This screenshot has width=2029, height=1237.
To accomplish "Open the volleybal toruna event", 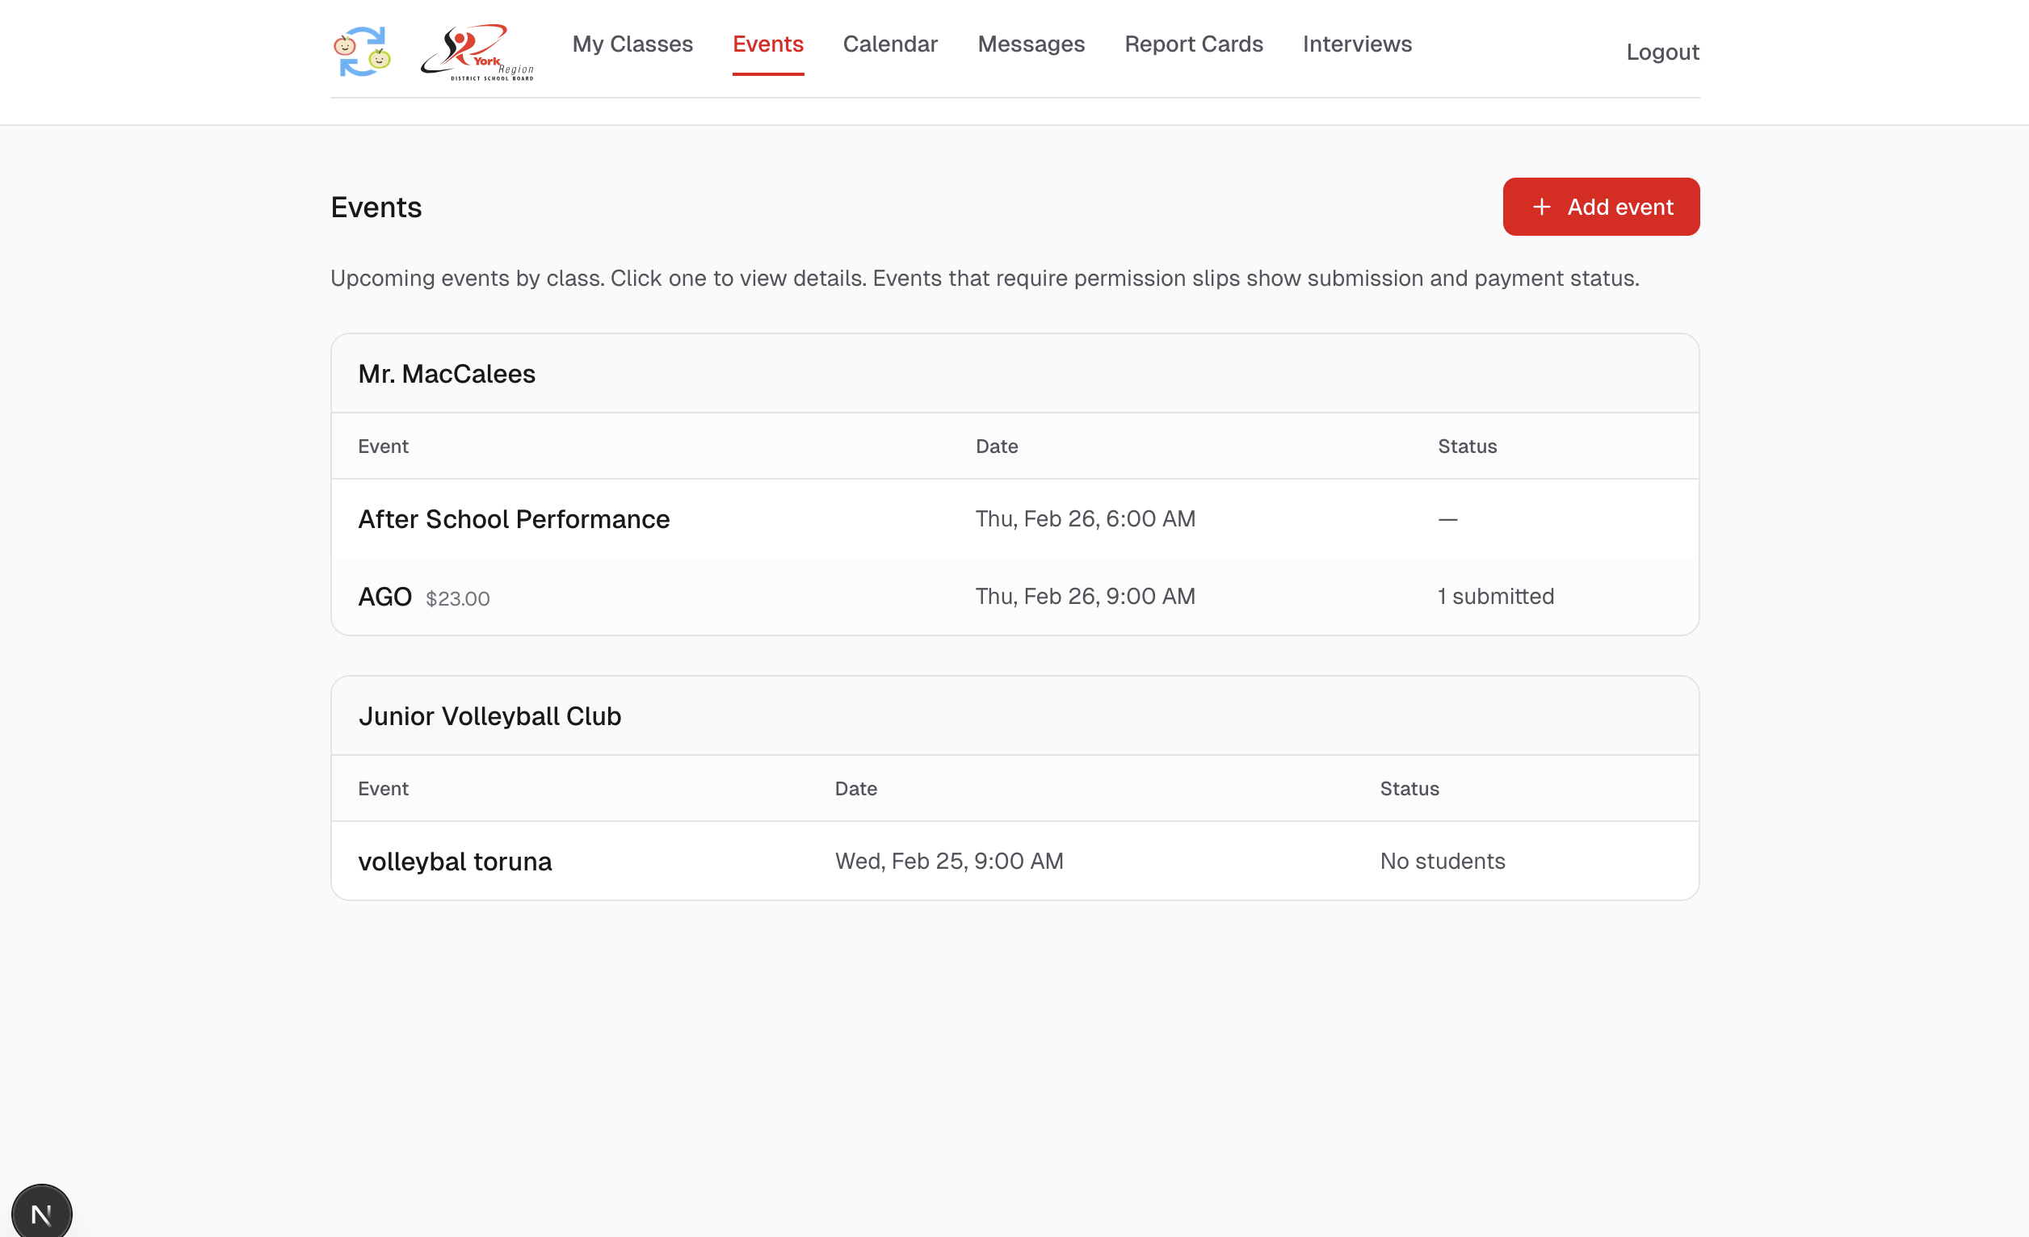I will (x=455, y=862).
